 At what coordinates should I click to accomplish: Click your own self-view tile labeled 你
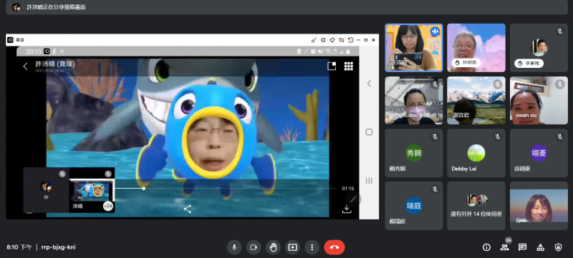coord(46,190)
